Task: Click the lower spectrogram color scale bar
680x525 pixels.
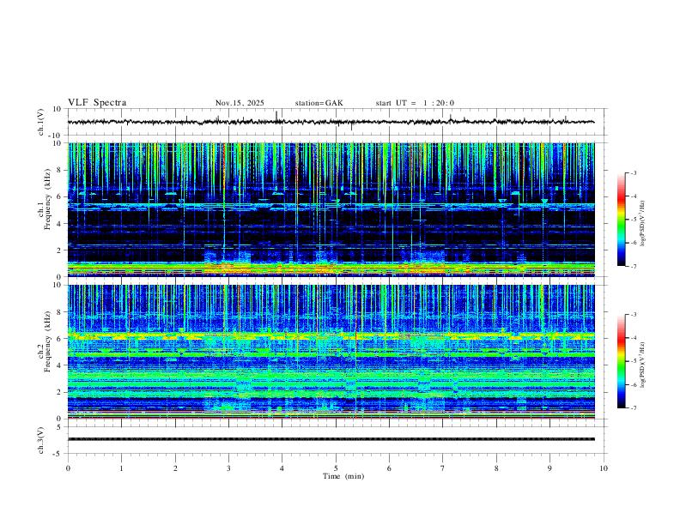Action: [621, 361]
